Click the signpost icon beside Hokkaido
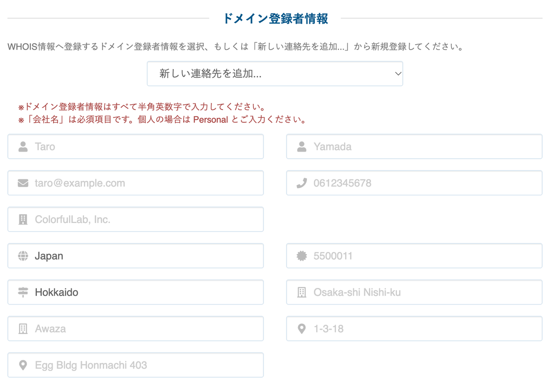Viewport: 550px width, 388px height. tap(23, 292)
